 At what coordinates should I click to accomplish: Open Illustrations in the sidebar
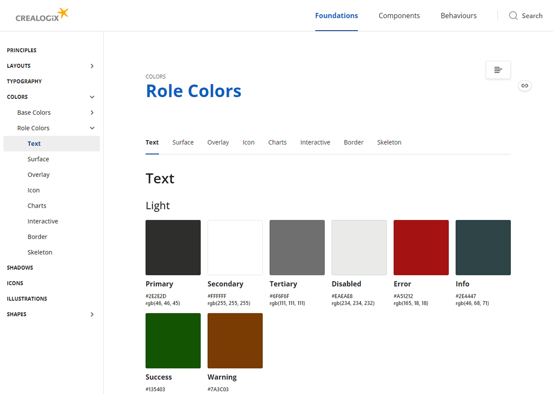[27, 299]
